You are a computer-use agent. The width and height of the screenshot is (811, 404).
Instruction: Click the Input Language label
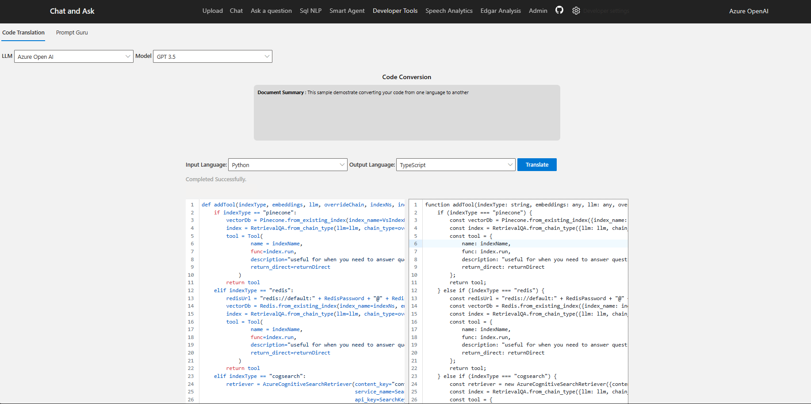pyautogui.click(x=206, y=164)
